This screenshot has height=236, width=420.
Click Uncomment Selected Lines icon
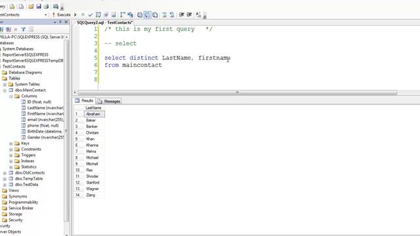172,14
